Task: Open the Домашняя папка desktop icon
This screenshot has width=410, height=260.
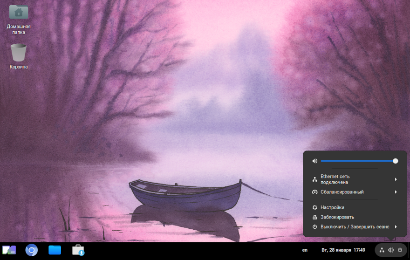Action: 19,13
